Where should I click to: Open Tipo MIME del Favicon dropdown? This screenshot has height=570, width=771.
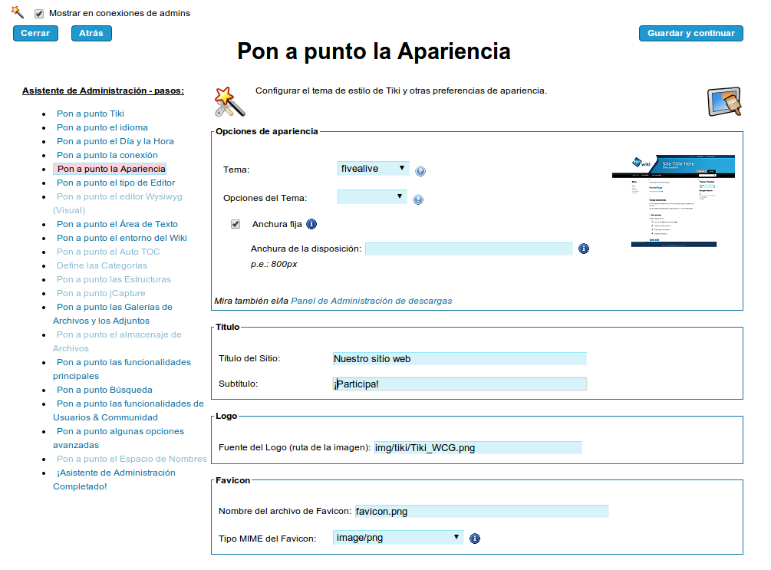398,538
